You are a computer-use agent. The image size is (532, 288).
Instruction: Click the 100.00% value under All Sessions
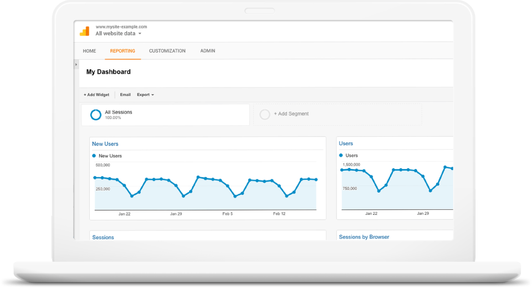point(113,118)
